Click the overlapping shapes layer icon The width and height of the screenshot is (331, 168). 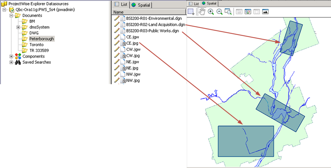[248, 12]
